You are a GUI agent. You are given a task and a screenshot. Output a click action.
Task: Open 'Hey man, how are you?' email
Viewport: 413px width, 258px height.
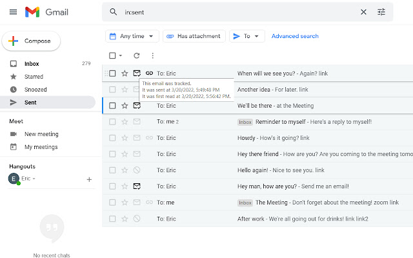point(293,186)
